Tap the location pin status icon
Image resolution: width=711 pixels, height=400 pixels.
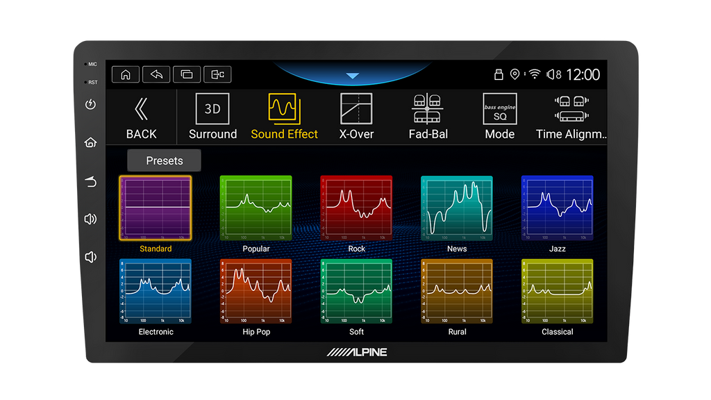515,74
